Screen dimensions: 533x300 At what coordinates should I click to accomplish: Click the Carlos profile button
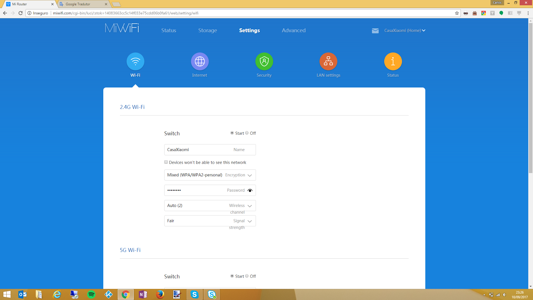(497, 2)
